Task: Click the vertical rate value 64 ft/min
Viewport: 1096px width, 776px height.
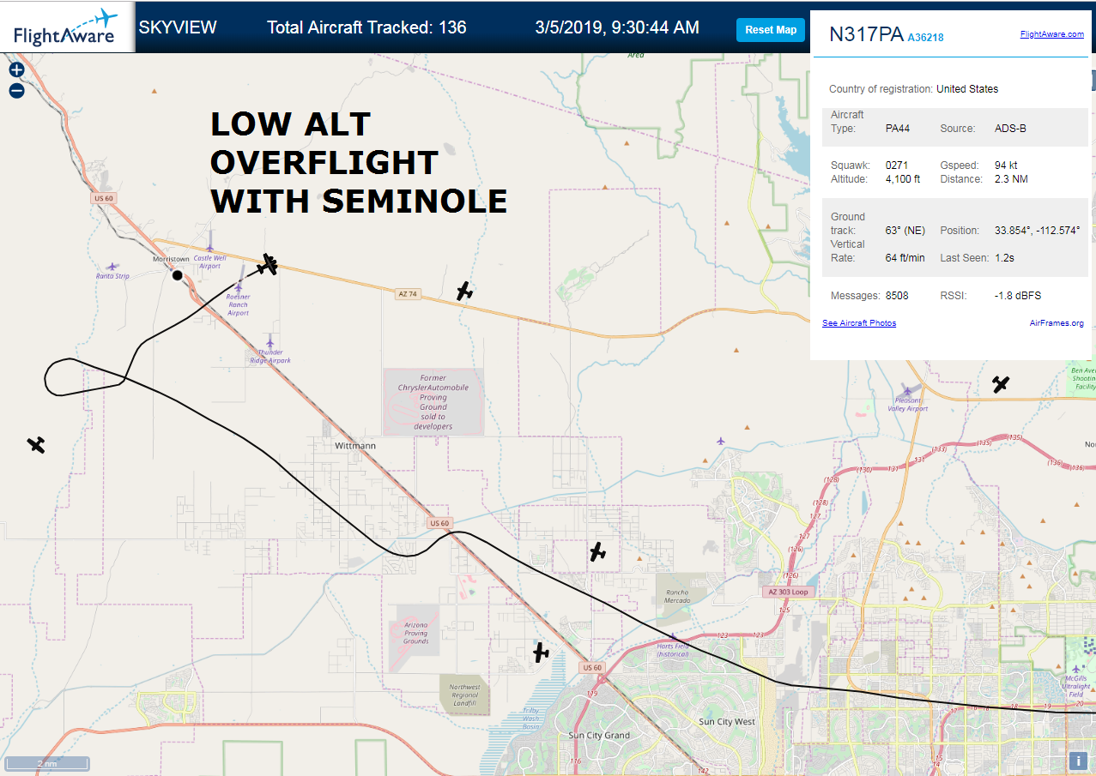Action: [905, 258]
